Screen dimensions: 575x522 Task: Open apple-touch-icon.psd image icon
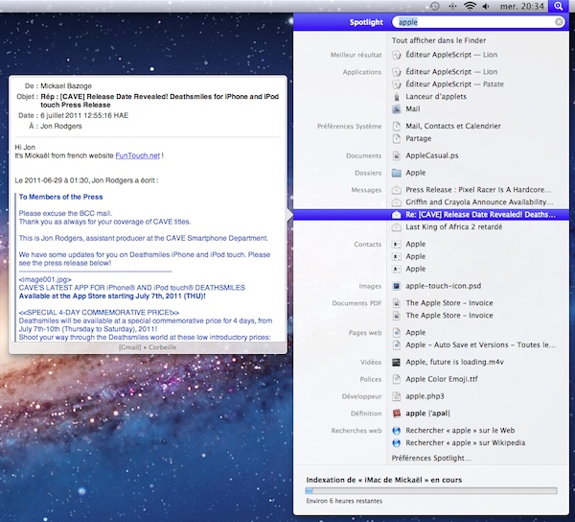(397, 286)
